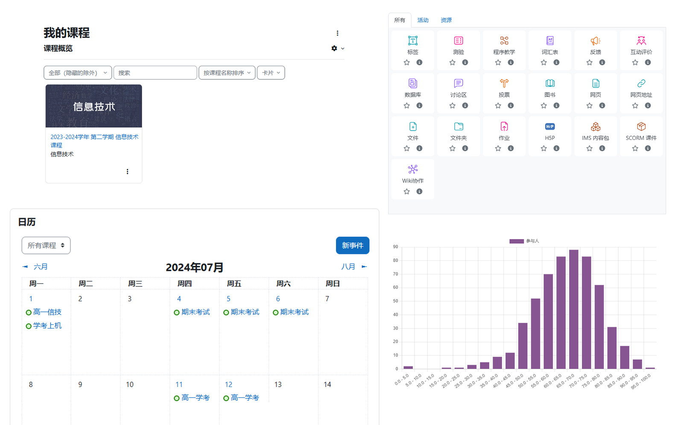
Task: Open the 信息技术 course card actions menu
Action: click(127, 172)
